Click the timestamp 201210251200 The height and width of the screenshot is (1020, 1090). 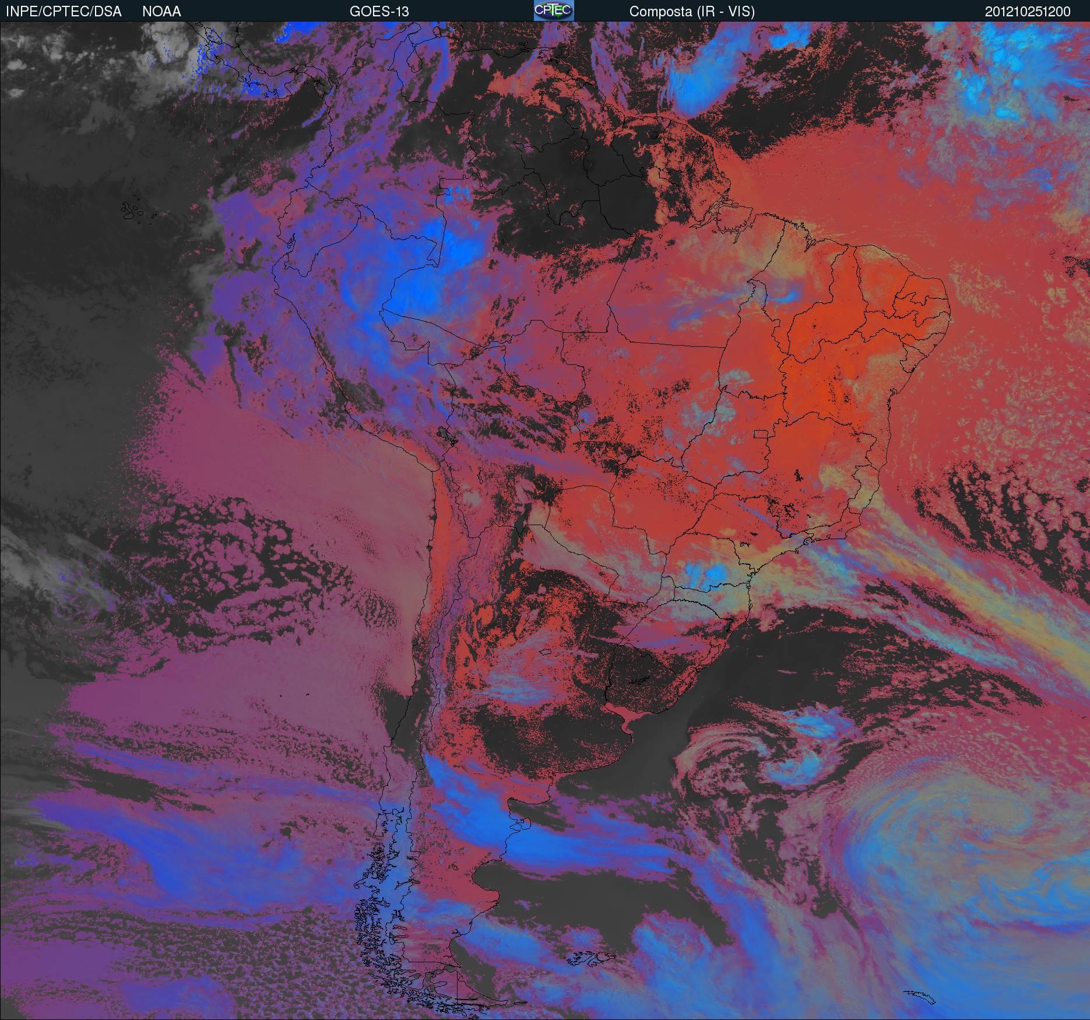(x=1028, y=12)
